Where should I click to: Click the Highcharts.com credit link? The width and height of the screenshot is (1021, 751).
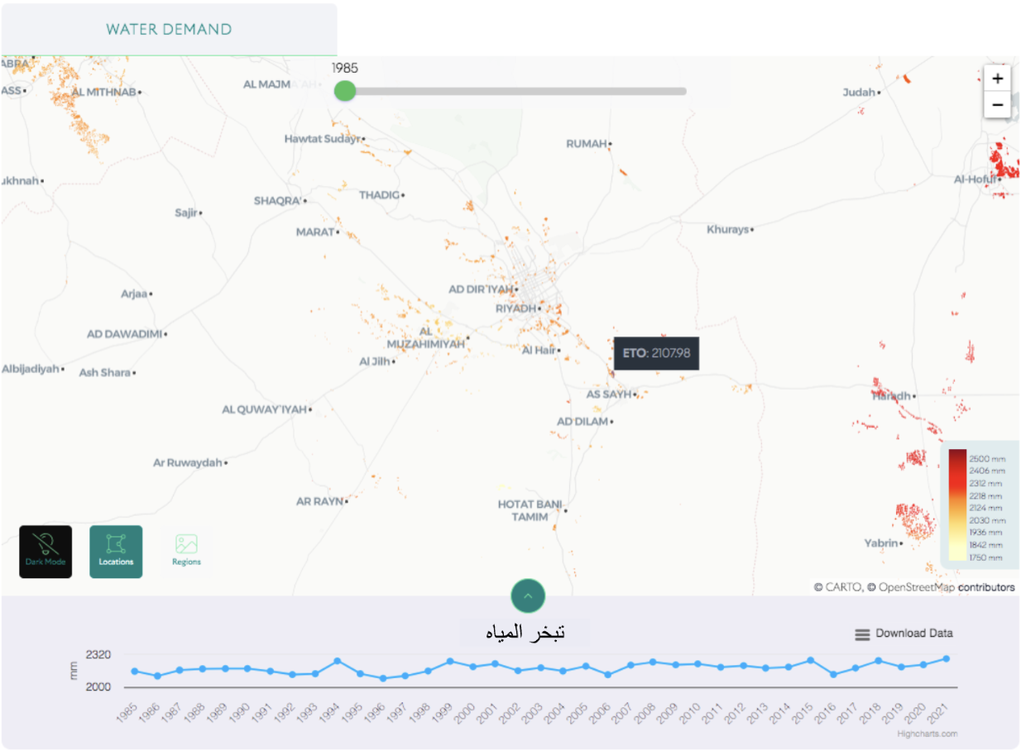point(927,734)
